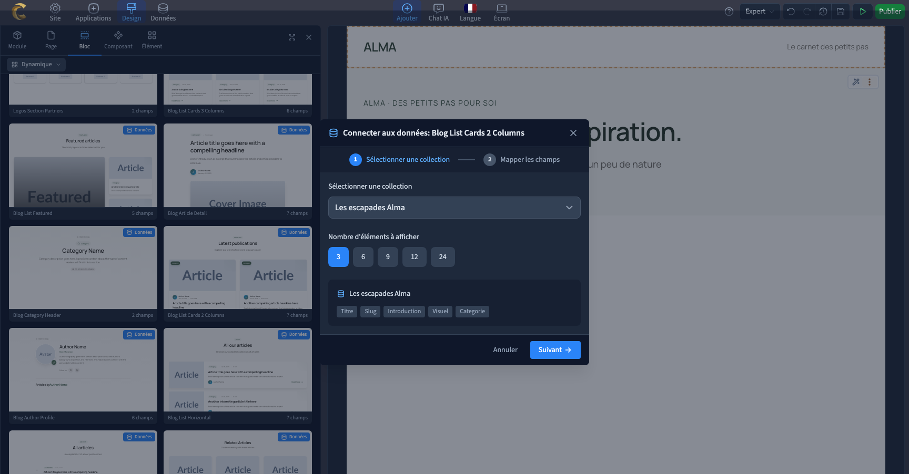Click the Suivant button
Screen dimensions: 909x474
pyautogui.click(x=555, y=350)
